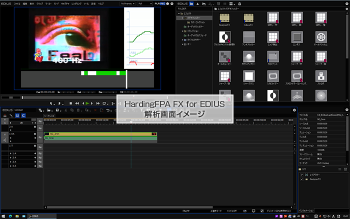This screenshot has width=350, height=219.
Task: Toggle the blue sync-lock mode button
Action: click(x=23, y=115)
